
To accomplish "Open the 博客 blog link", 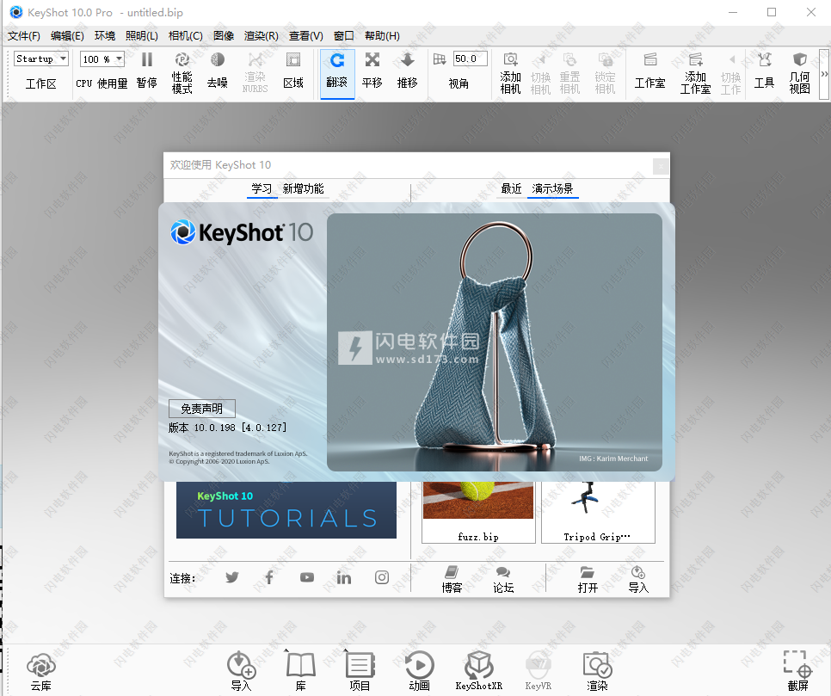I will [452, 579].
